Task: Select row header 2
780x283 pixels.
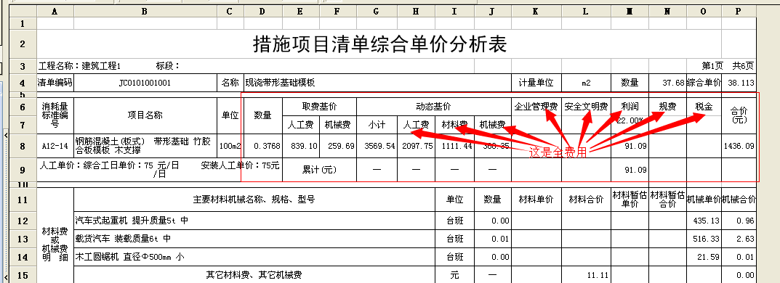Action: pyautogui.click(x=23, y=44)
